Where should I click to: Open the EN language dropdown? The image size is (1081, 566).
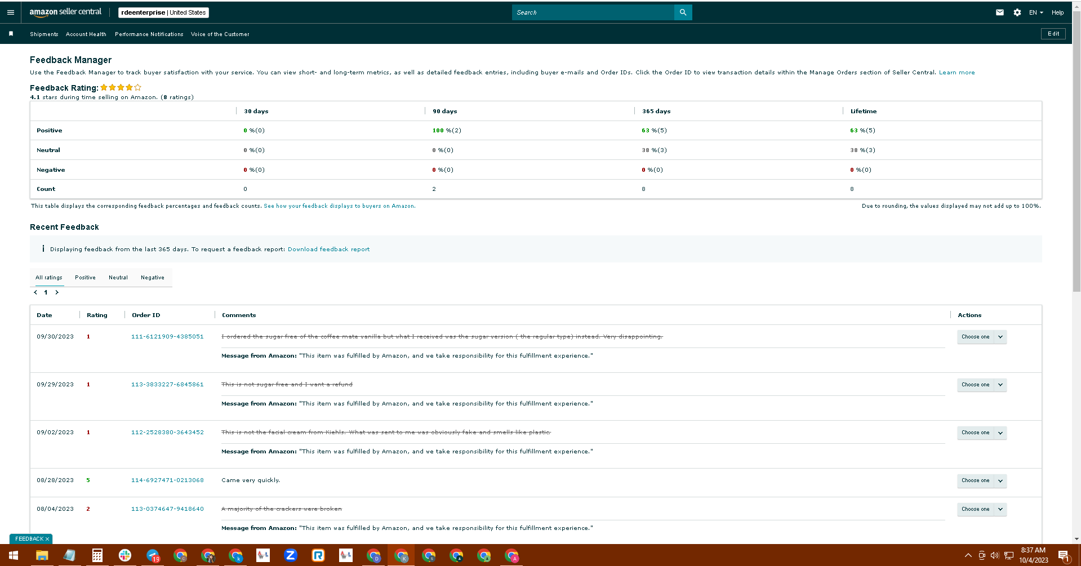1036,12
